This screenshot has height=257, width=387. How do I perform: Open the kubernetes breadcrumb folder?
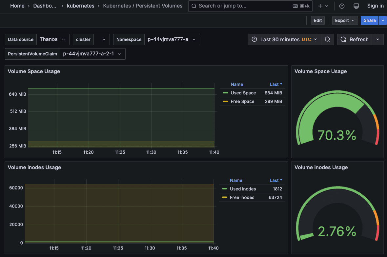pos(80,6)
